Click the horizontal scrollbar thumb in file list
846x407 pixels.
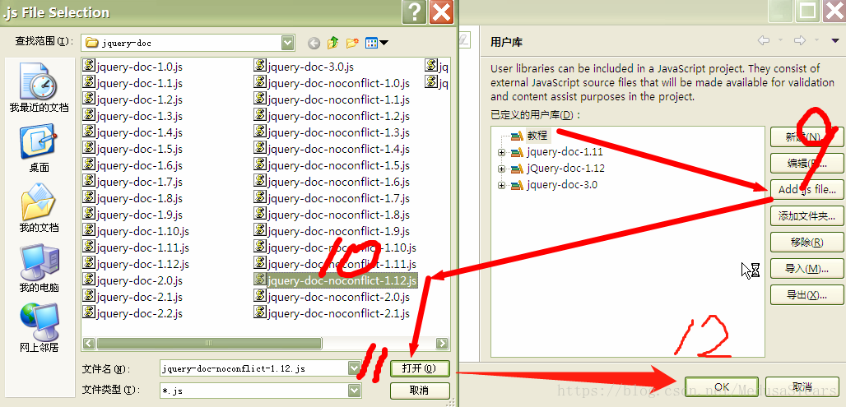click(x=209, y=344)
